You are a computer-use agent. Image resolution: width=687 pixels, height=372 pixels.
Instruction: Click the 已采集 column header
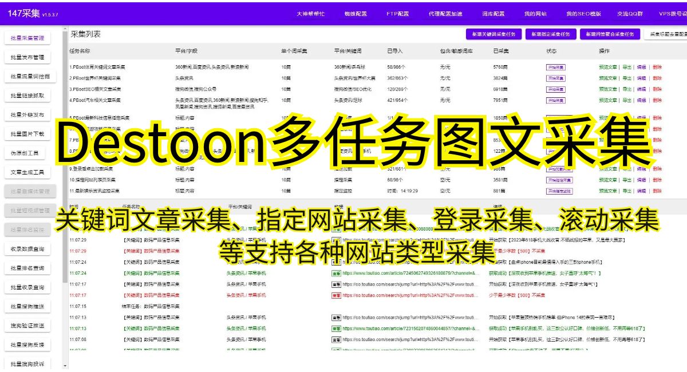click(501, 51)
